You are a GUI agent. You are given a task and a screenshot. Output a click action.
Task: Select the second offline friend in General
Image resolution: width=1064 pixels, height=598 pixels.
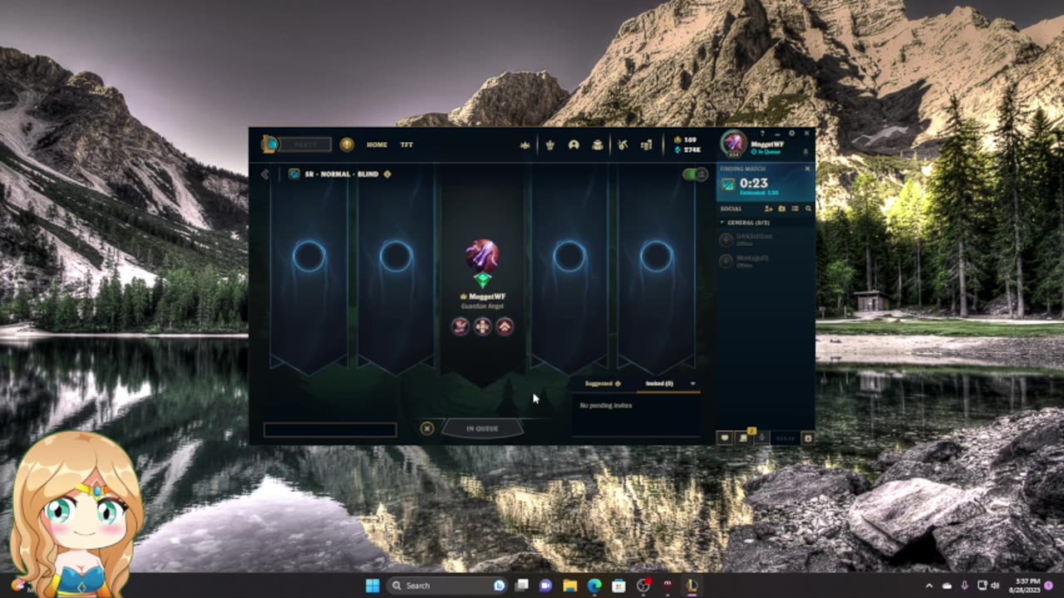pos(765,261)
